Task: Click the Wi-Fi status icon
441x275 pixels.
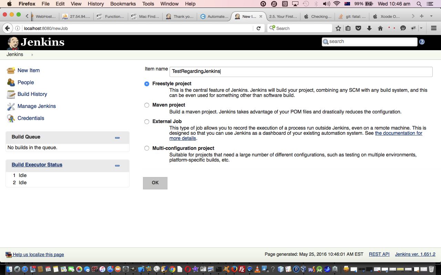Action: point(337,4)
